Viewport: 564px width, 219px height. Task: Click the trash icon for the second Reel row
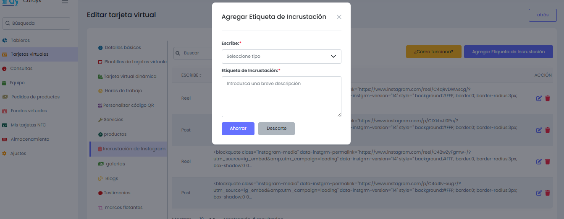[547, 162]
